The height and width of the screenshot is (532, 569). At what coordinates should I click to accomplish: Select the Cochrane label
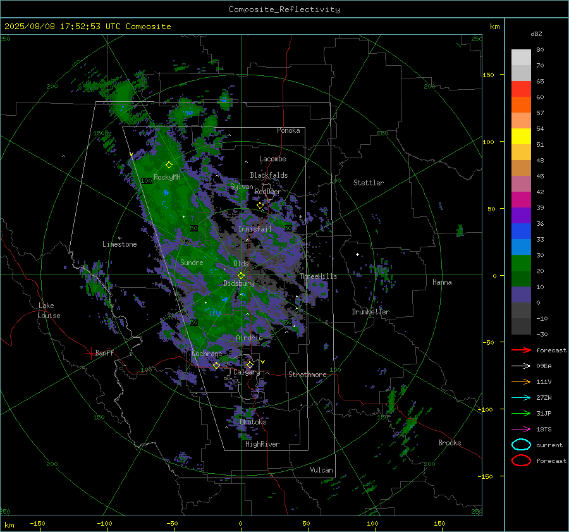click(x=207, y=354)
